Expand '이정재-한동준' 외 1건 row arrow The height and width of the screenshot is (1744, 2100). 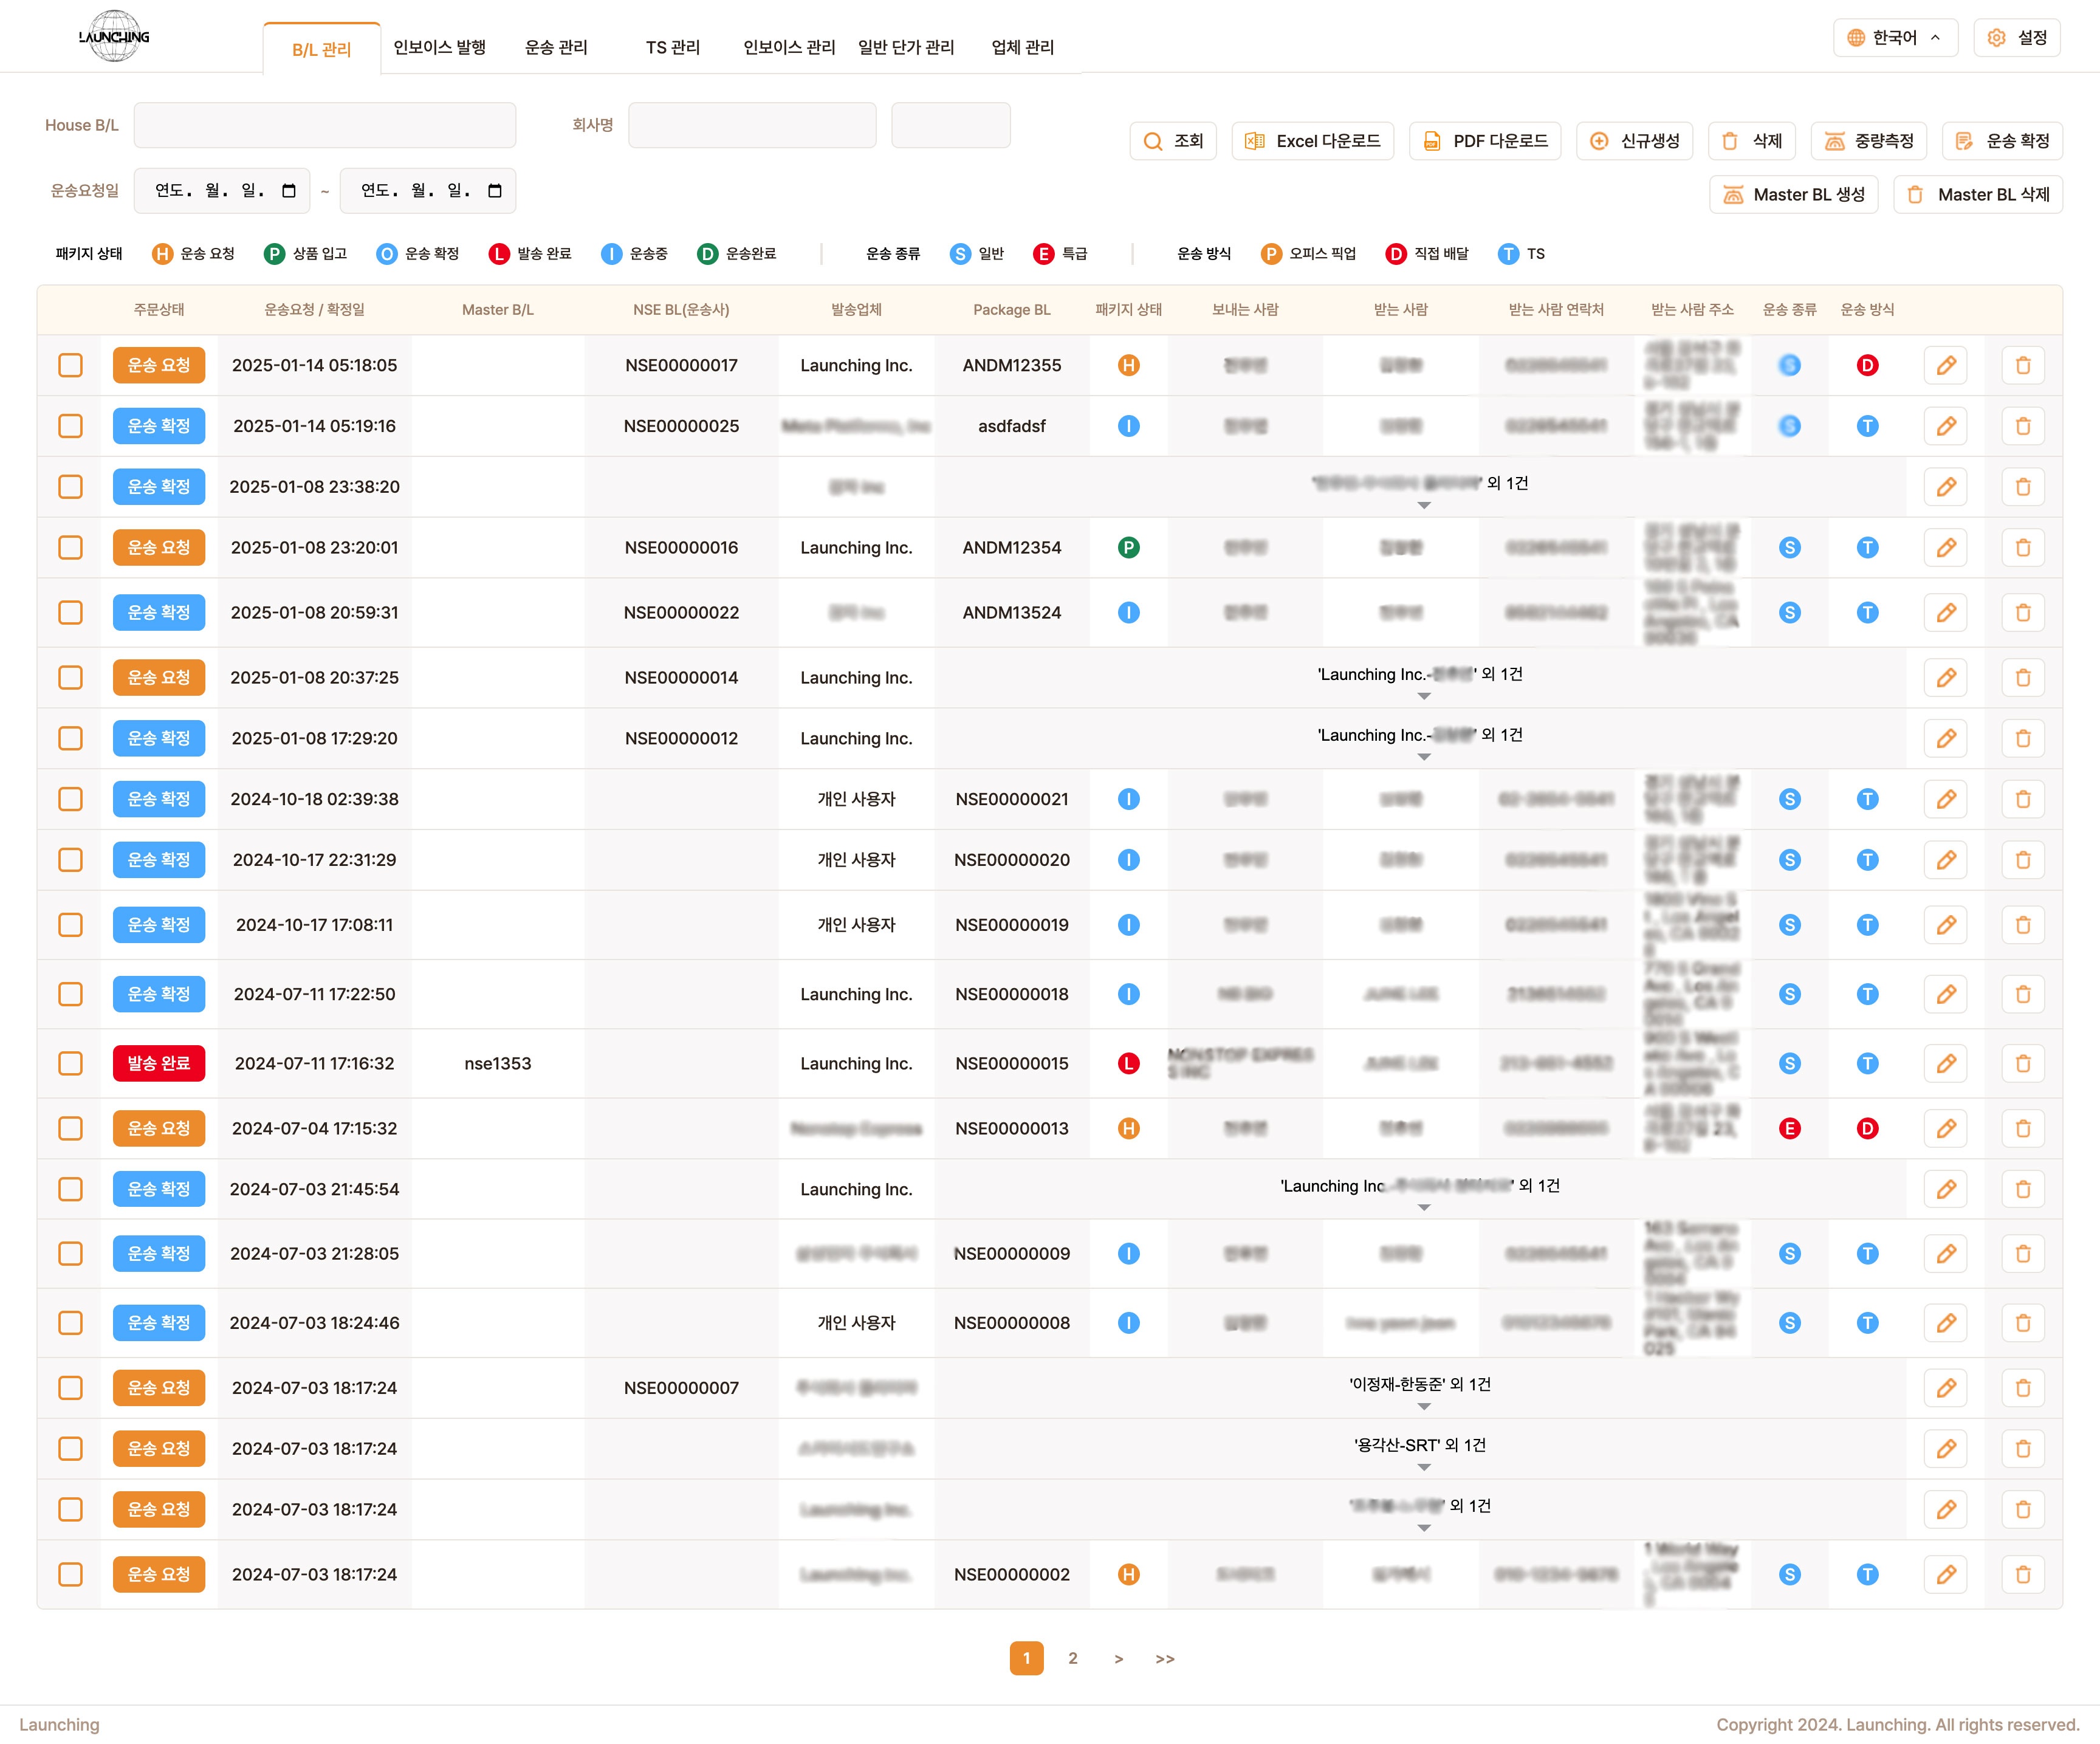(1424, 1407)
